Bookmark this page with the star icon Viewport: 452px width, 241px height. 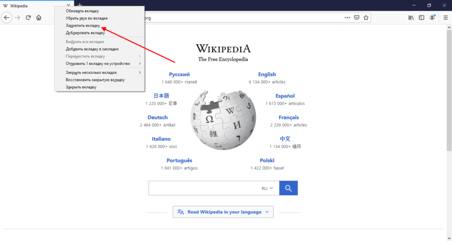click(x=366, y=18)
